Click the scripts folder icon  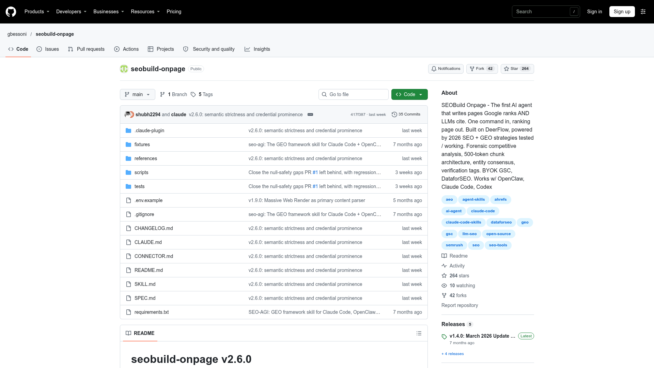(x=128, y=172)
